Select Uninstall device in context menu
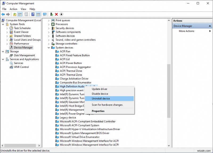This screenshot has height=153, width=213. coord(109,98)
